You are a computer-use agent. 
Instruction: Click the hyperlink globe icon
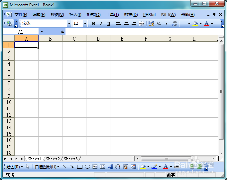[9, 24]
